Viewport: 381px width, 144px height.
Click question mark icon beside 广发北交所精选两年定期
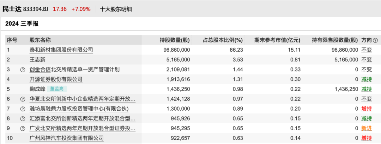point(23,129)
